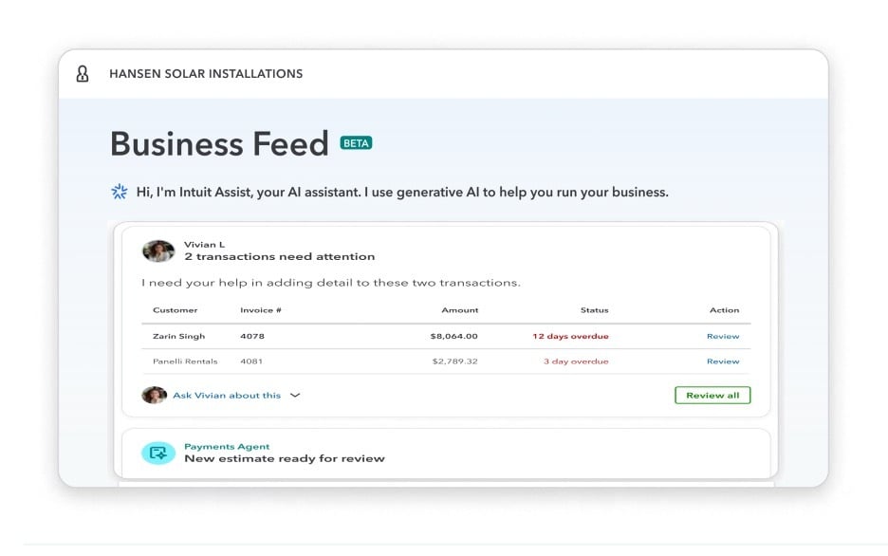Click the Intuit Assist sparkle icon

119,192
